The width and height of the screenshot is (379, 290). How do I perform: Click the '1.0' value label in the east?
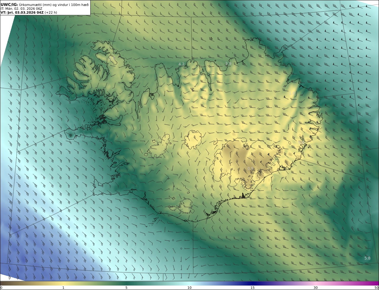pyautogui.click(x=292, y=93)
